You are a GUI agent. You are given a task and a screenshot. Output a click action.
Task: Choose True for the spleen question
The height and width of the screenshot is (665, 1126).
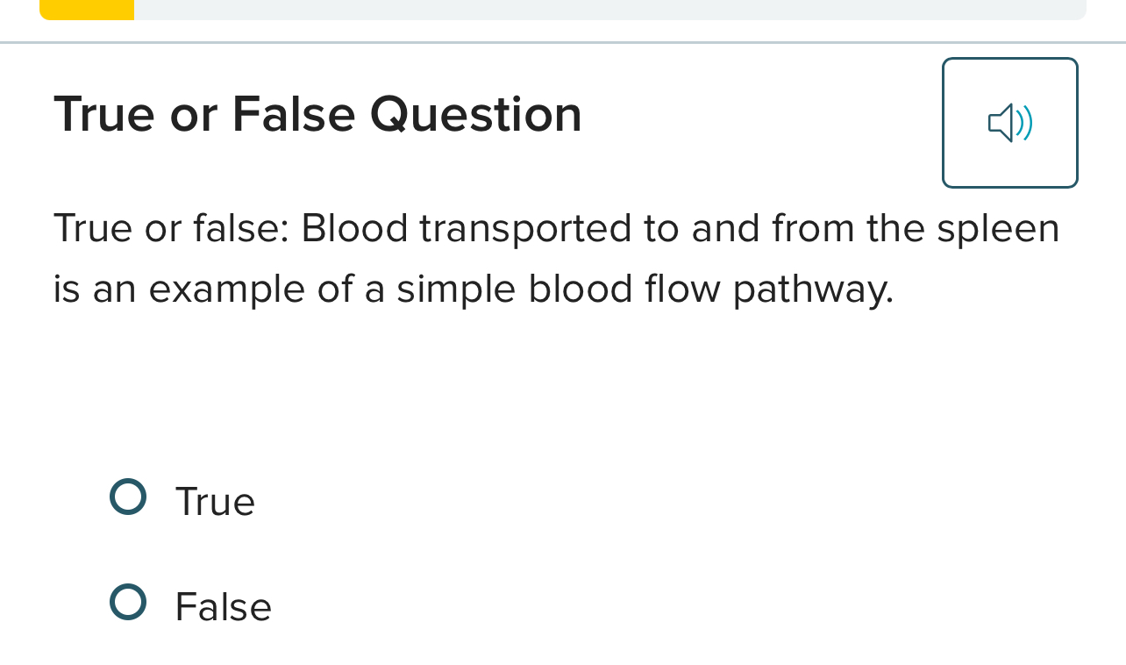point(127,497)
